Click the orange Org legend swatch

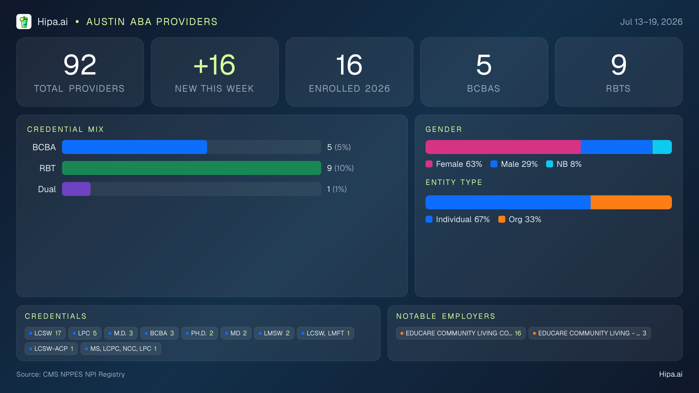click(502, 219)
